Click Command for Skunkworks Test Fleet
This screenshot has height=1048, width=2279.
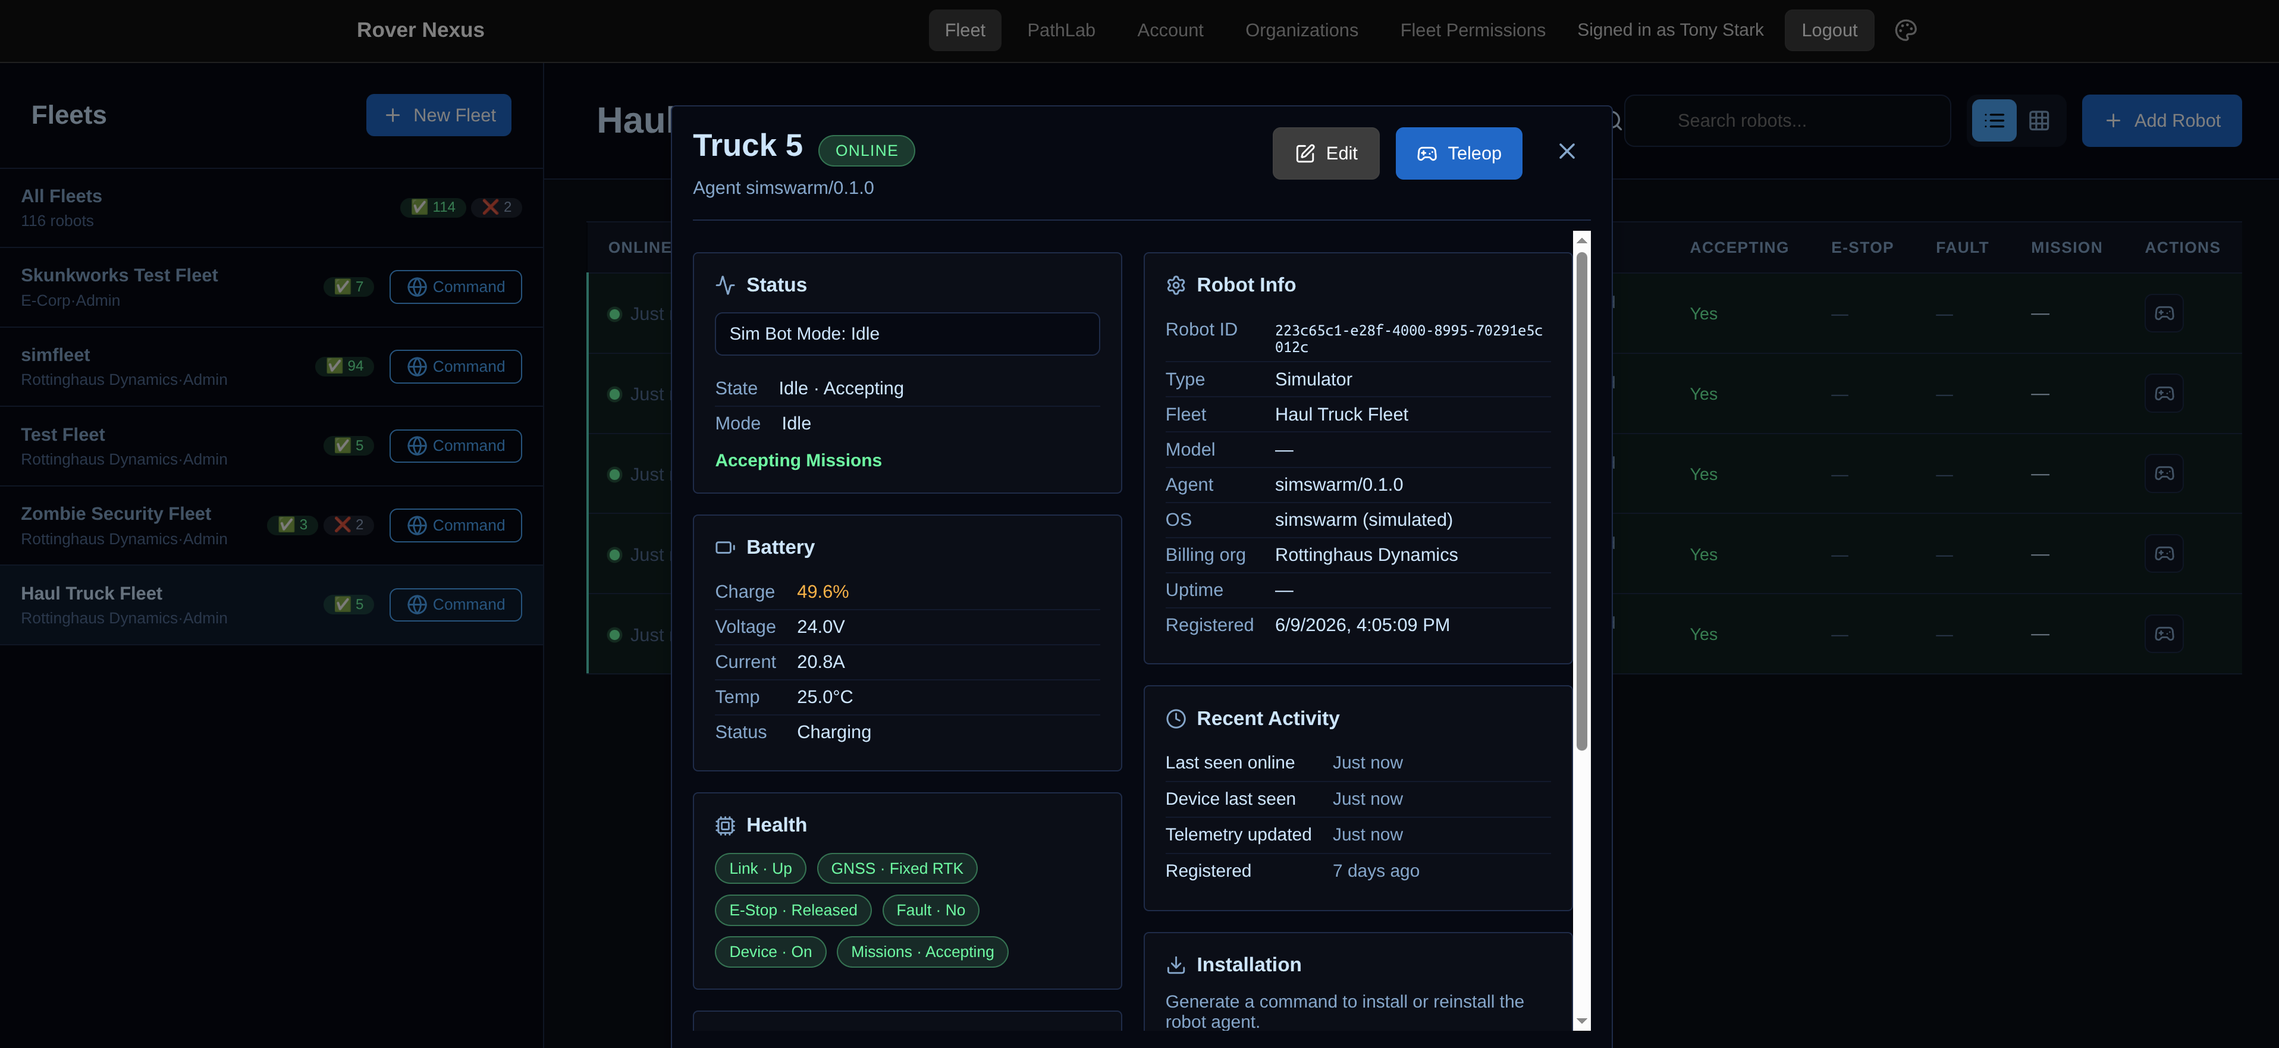[456, 287]
